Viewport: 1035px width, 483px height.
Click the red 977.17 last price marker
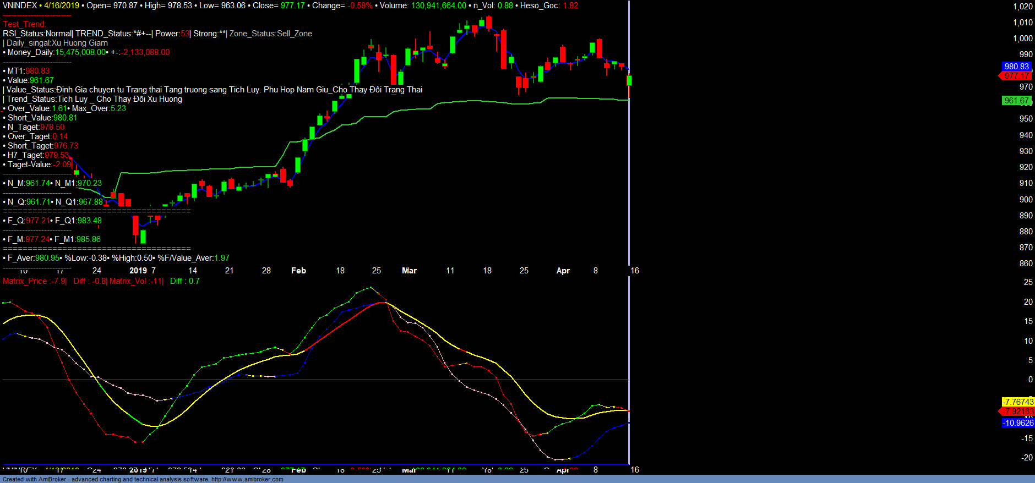(1016, 76)
